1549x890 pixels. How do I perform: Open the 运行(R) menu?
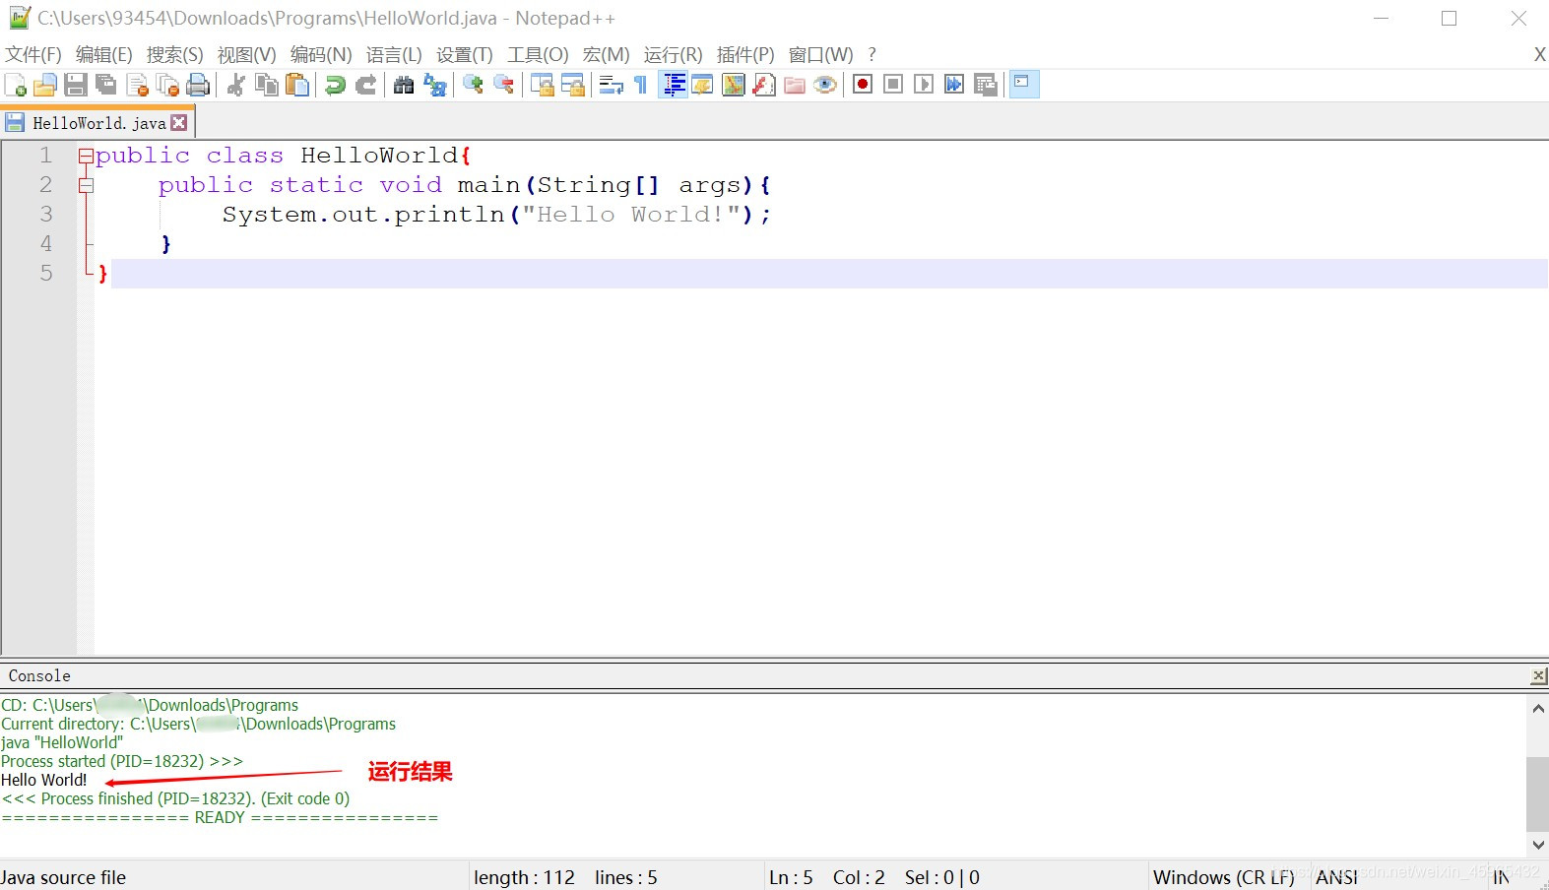[x=673, y=54]
